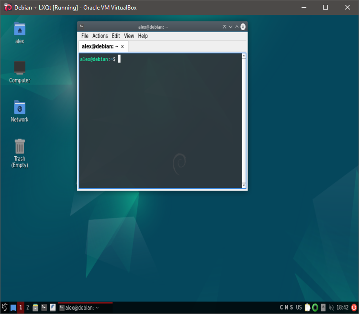Launch the terminal from the quick launch

pyautogui.click(x=44, y=307)
